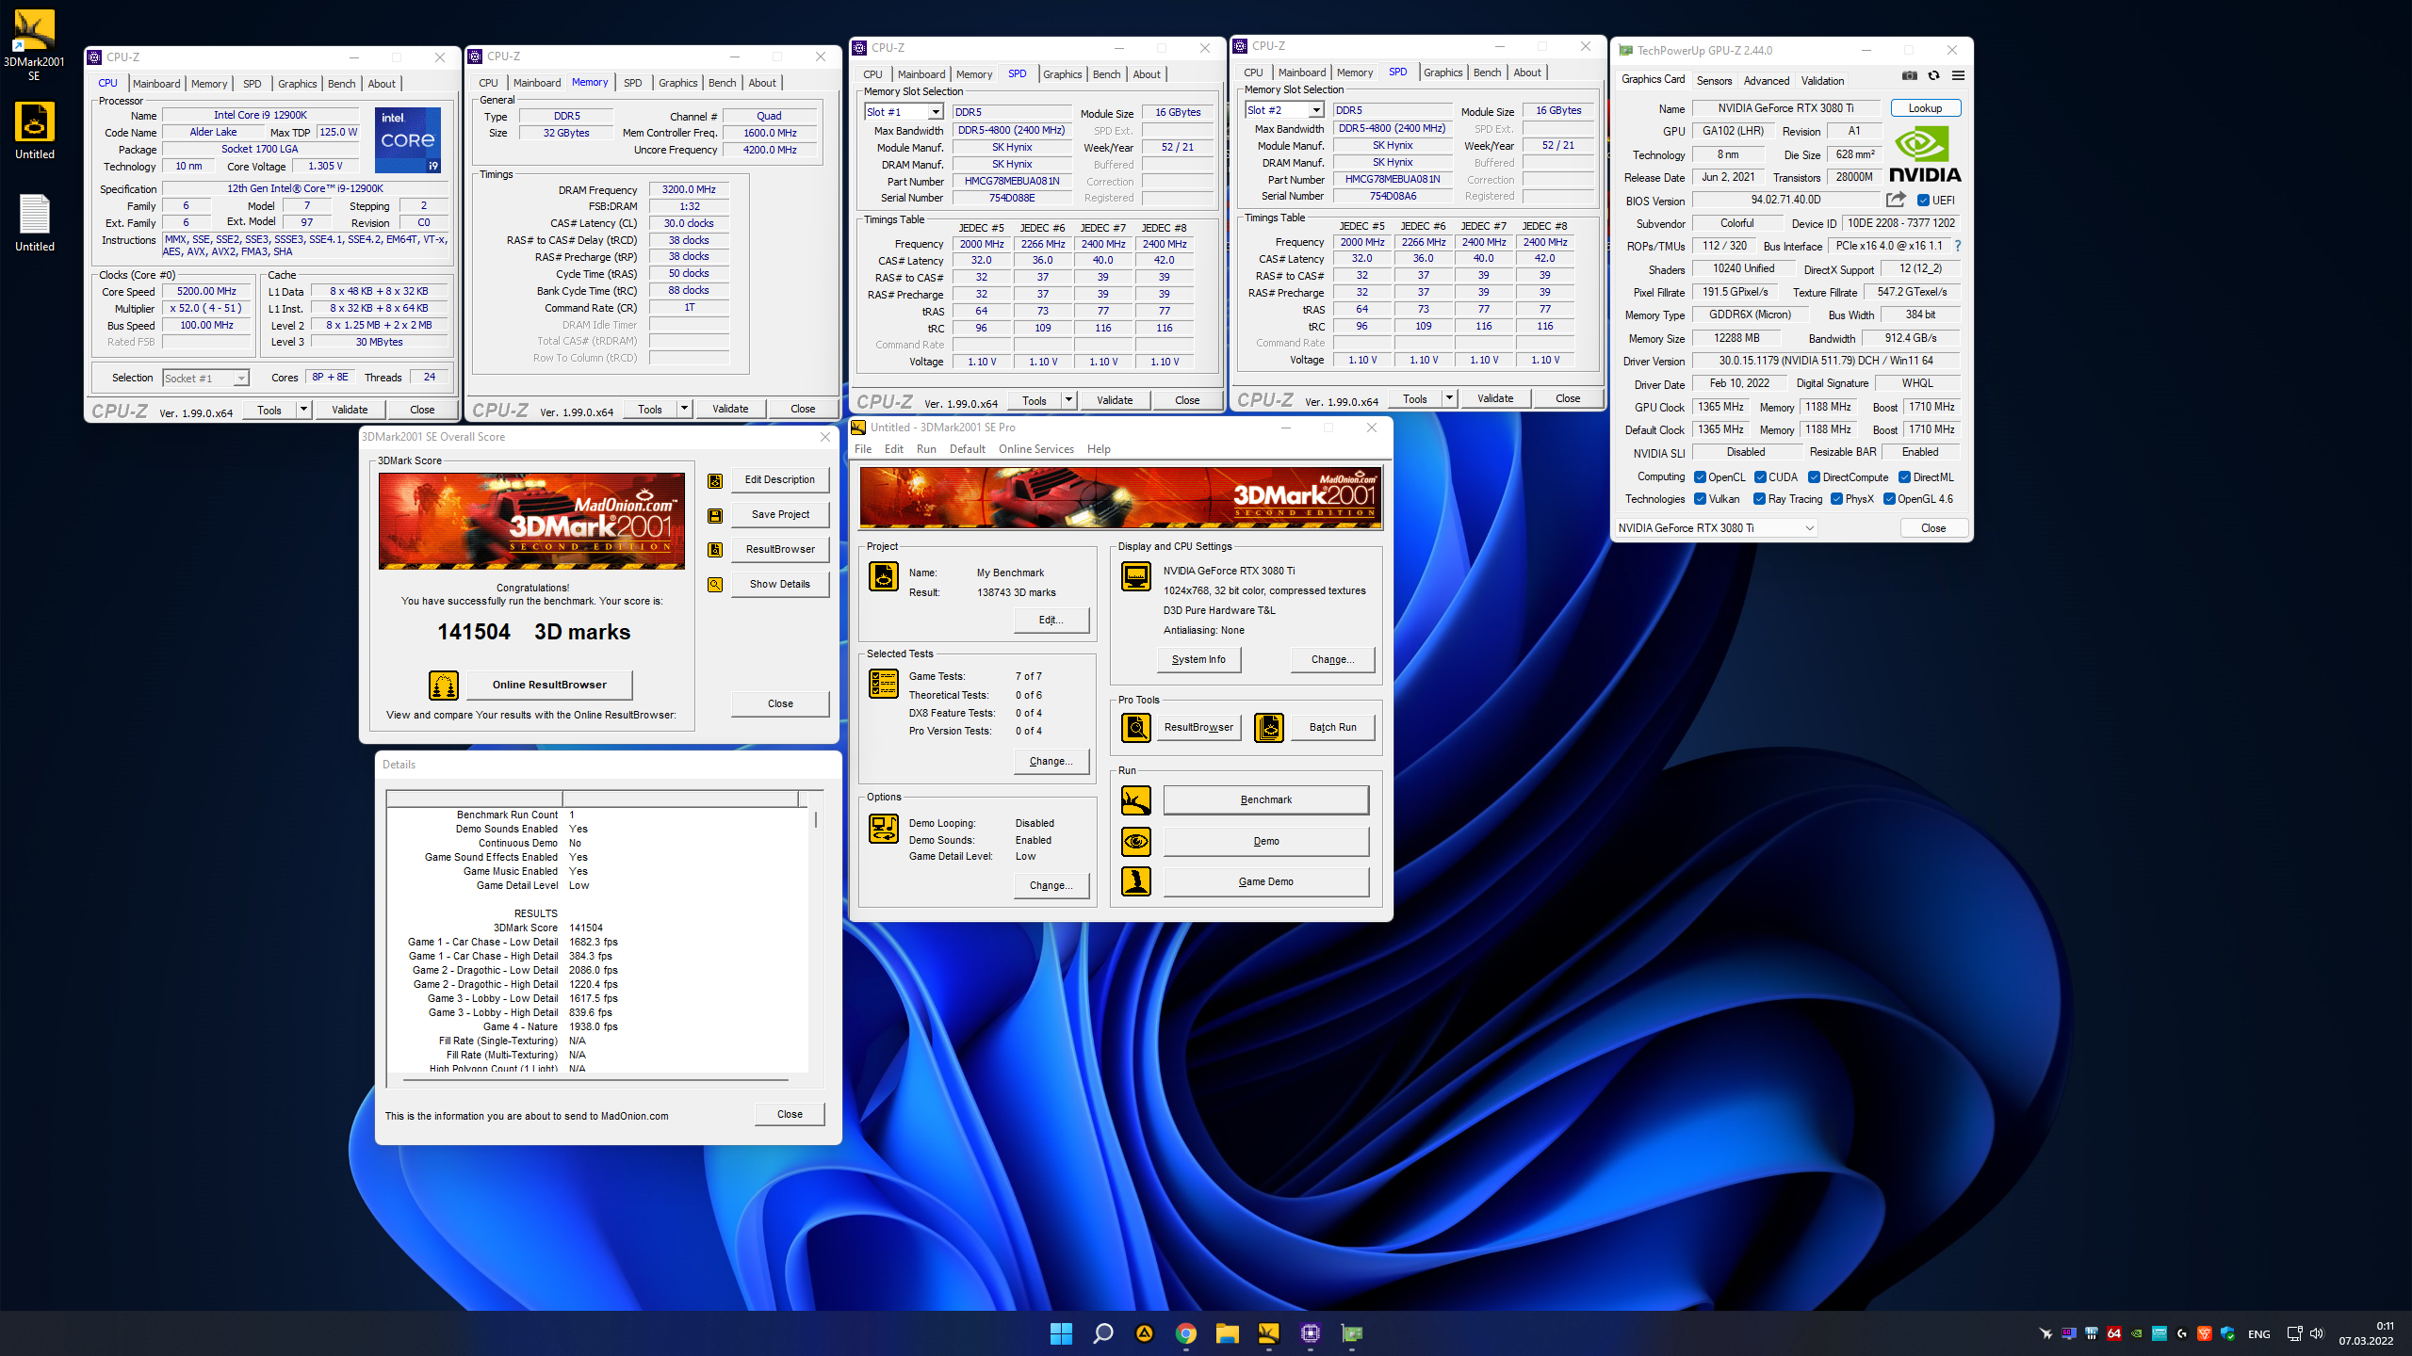Screen dimensions: 2412x1356
Task: Click the Online ResultBrowser trophy icon
Action: (x=444, y=685)
